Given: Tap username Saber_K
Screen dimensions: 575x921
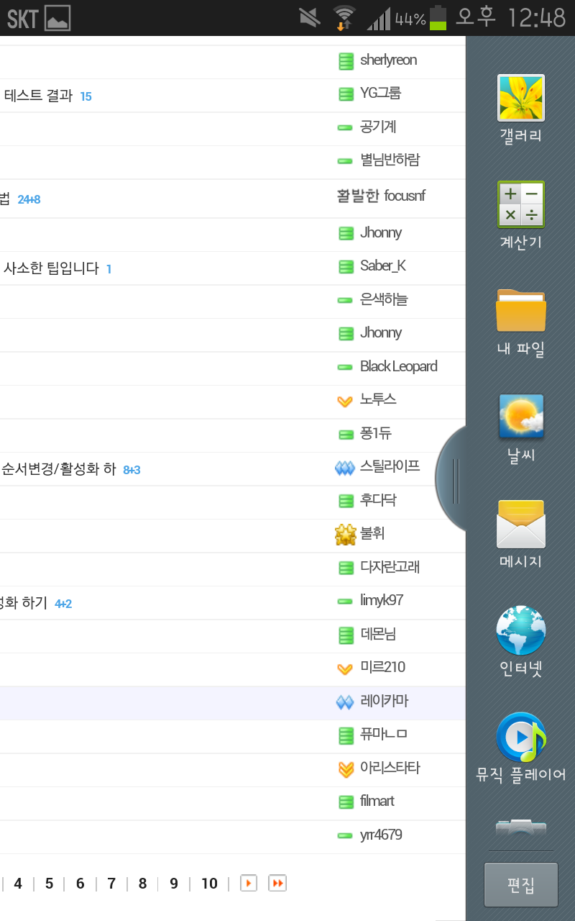Looking at the screenshot, I should click(382, 266).
